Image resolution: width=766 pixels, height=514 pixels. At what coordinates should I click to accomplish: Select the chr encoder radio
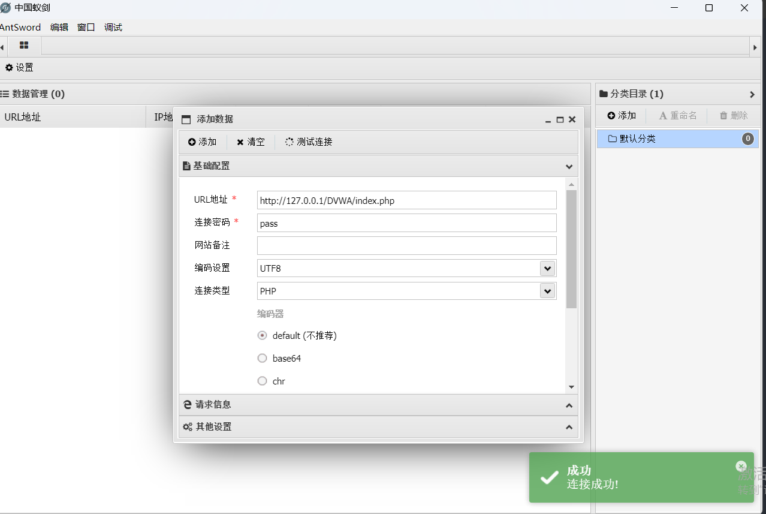pyautogui.click(x=262, y=381)
